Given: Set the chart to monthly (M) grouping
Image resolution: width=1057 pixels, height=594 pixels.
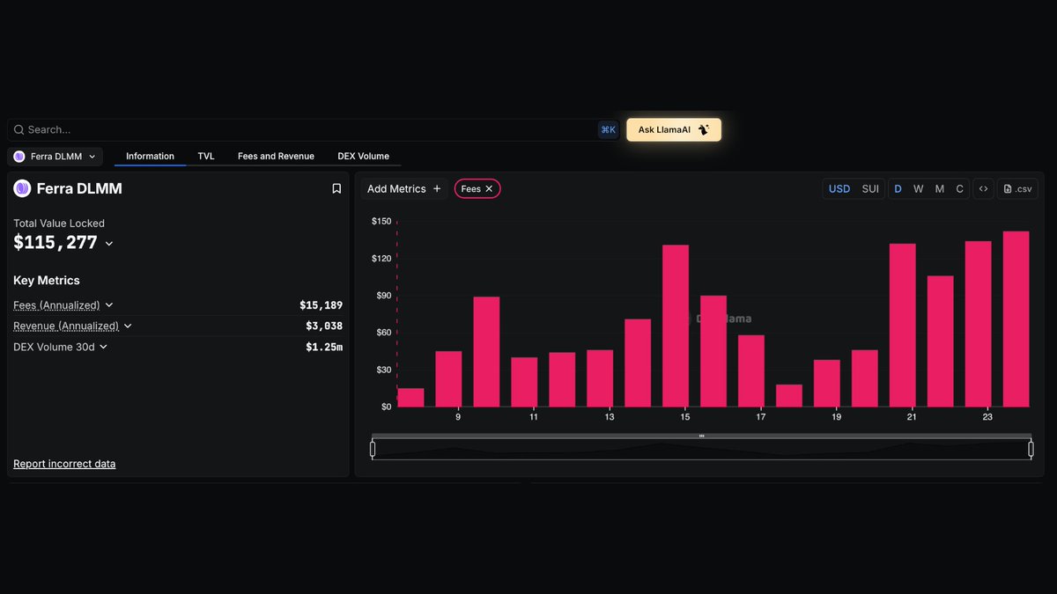Looking at the screenshot, I should (x=940, y=188).
